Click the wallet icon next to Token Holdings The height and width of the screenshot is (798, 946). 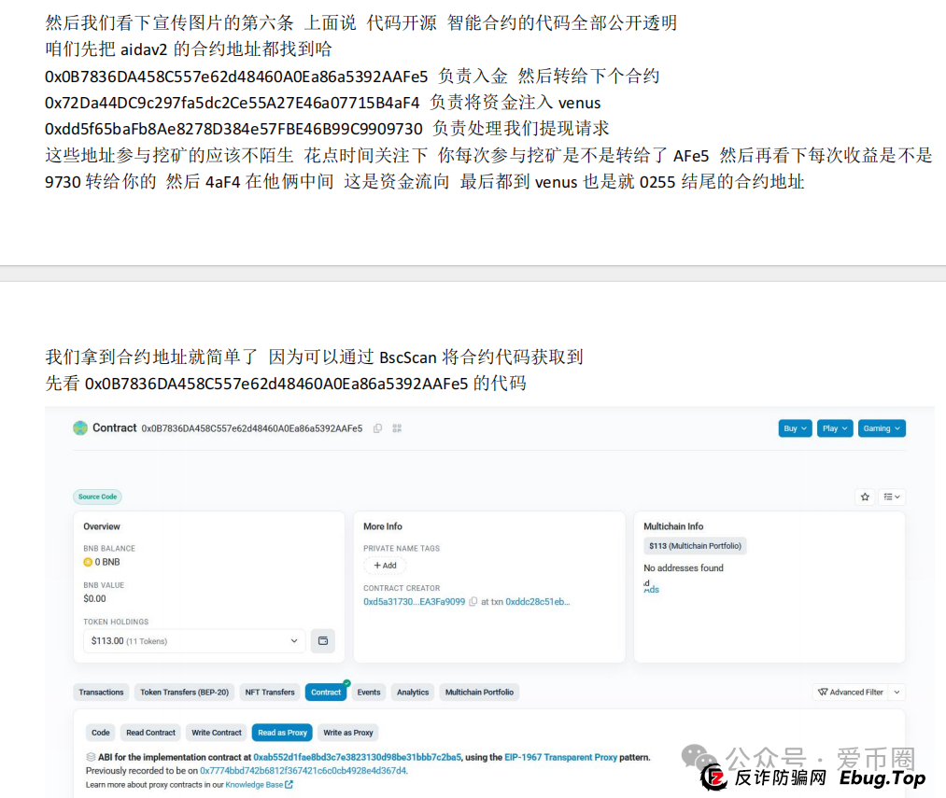[323, 641]
